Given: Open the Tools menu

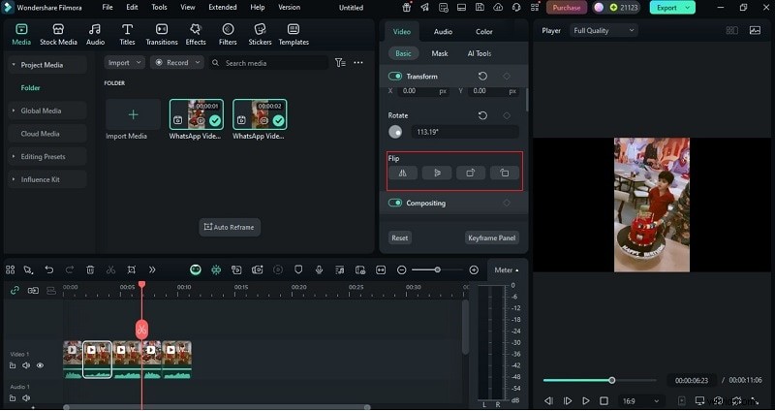Looking at the screenshot, I should pyautogui.click(x=159, y=7).
